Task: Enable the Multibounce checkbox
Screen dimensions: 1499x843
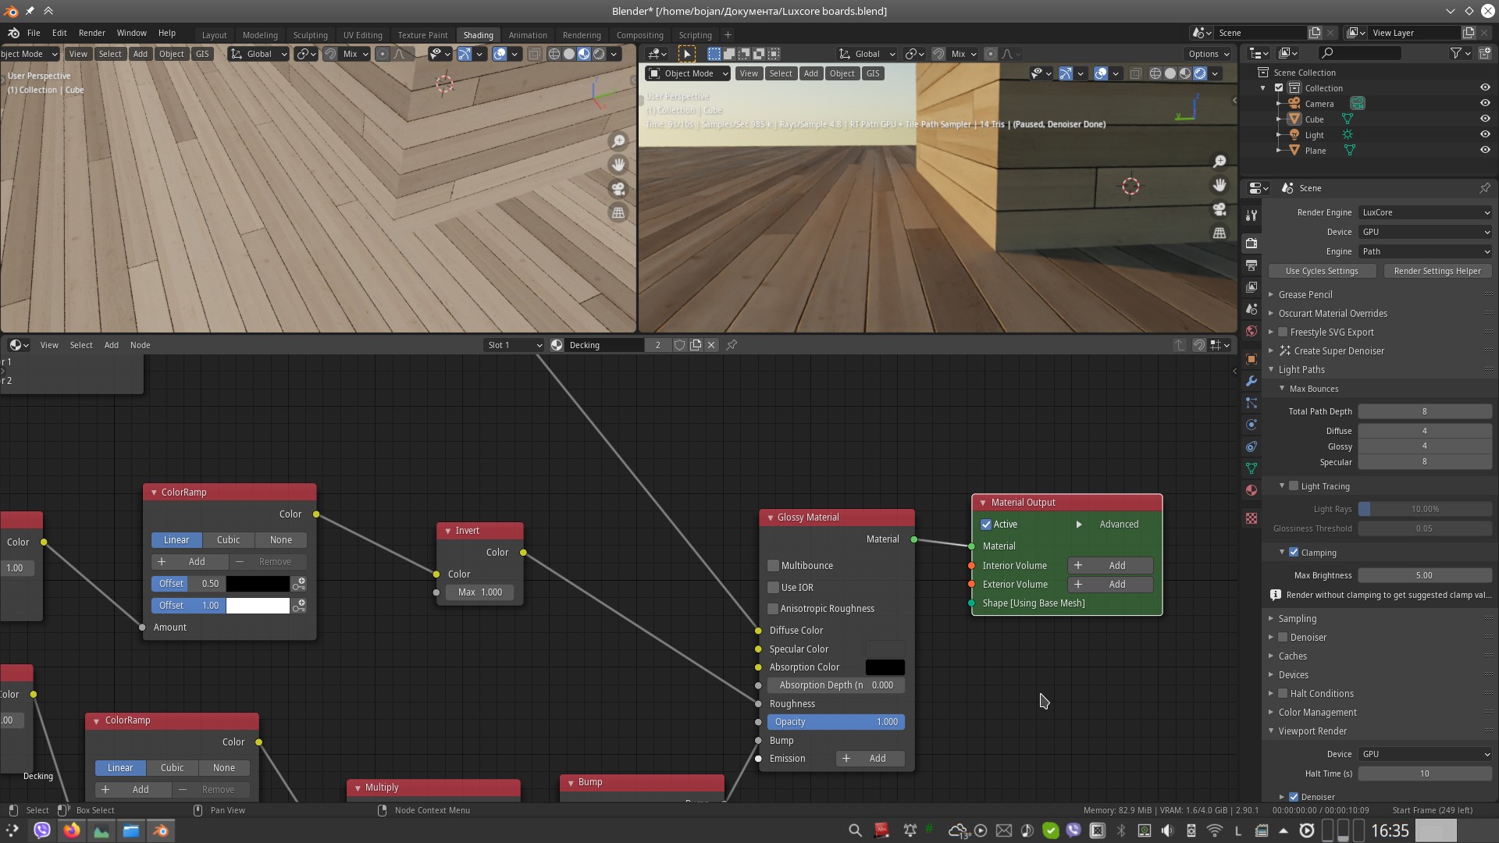Action: (774, 566)
